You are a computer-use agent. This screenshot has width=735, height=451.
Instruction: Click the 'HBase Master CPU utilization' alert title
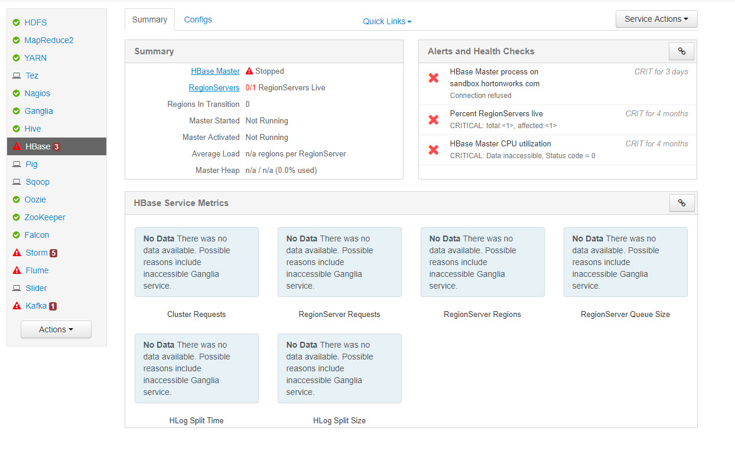click(500, 143)
